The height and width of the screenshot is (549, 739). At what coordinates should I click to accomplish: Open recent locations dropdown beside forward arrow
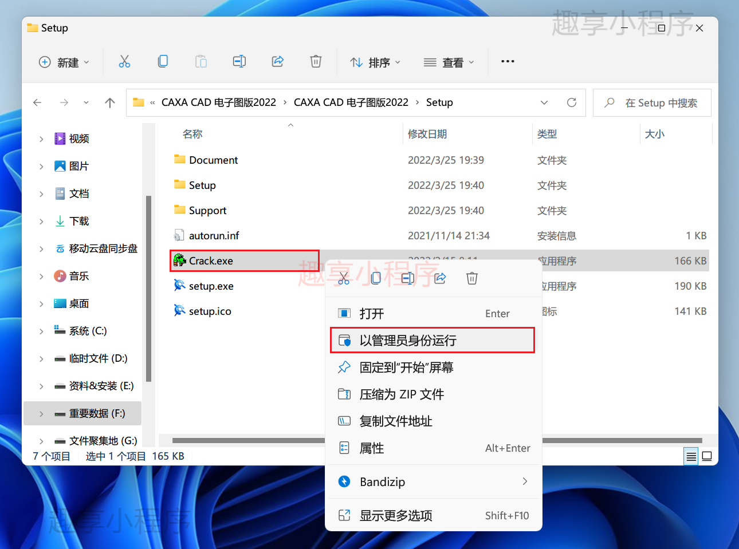(86, 102)
